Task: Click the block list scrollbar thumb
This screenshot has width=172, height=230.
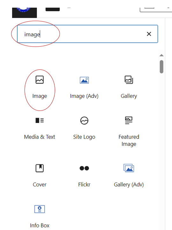Action: [x=161, y=67]
